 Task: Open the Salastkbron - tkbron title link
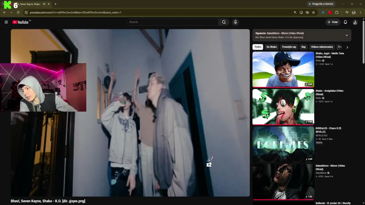click(x=330, y=167)
